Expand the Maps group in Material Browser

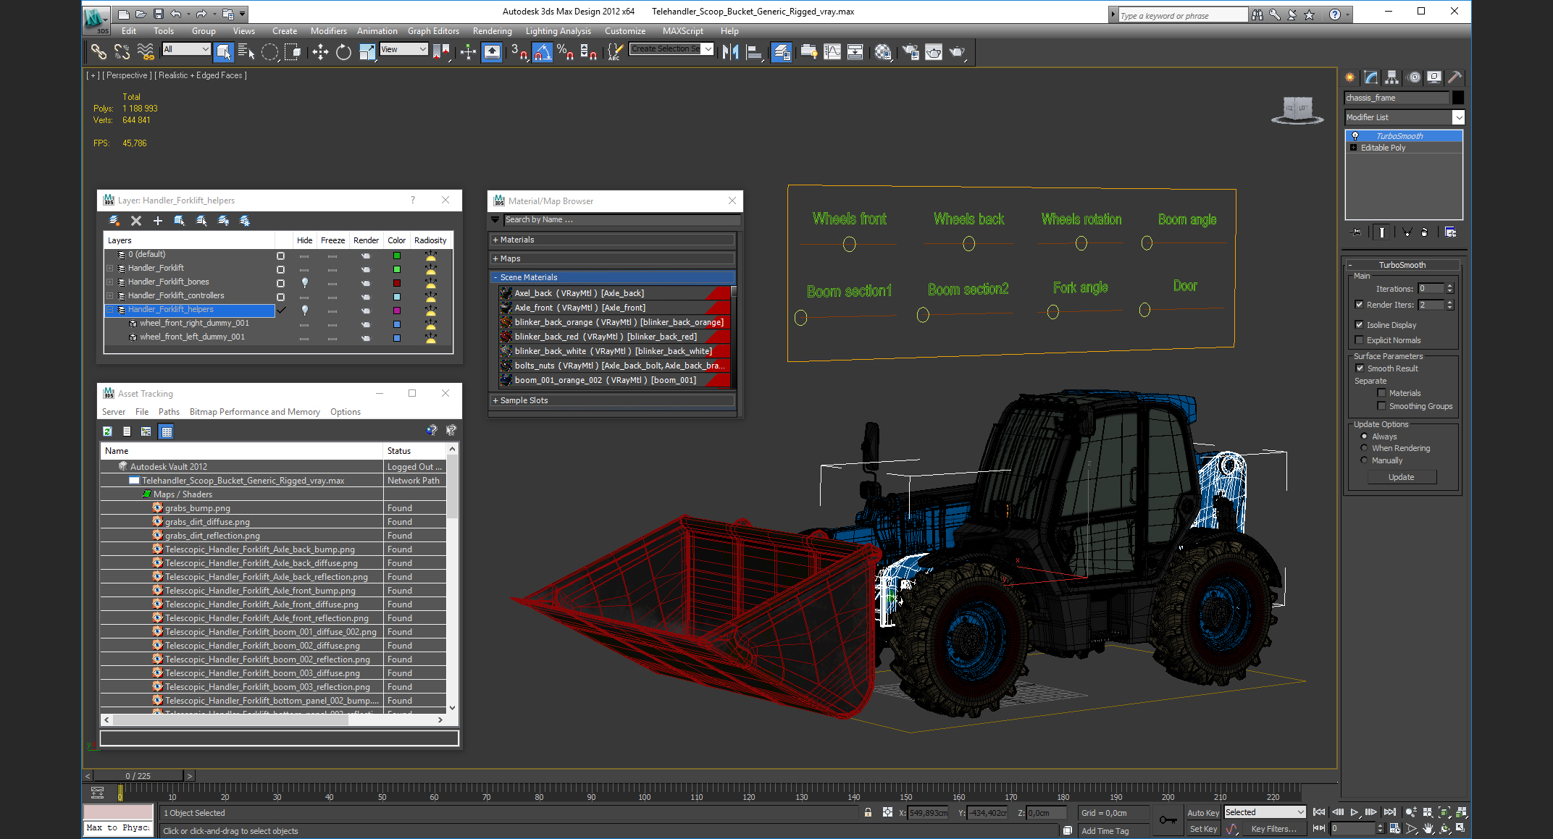pyautogui.click(x=613, y=258)
